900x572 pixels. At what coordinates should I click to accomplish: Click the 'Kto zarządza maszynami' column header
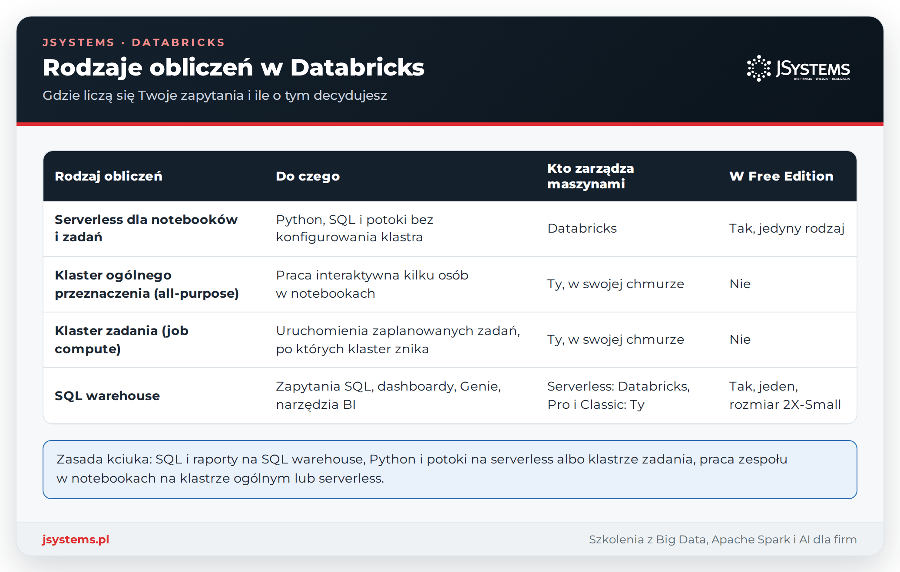click(591, 176)
